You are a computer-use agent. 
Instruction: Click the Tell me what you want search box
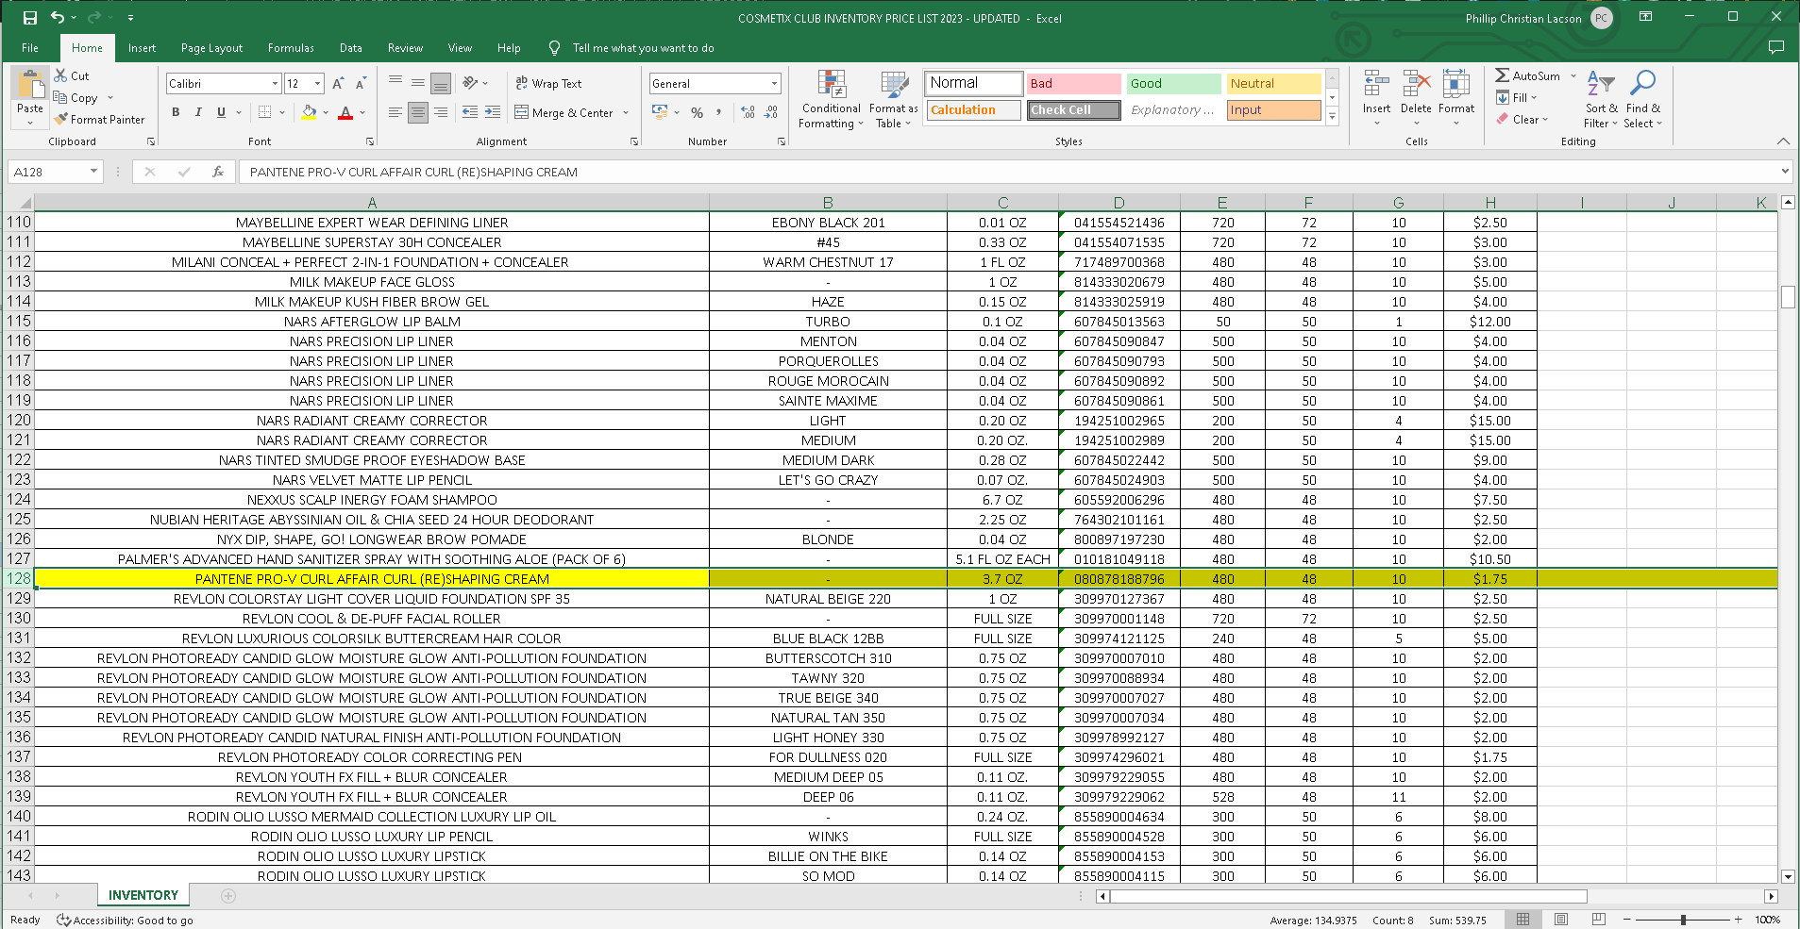pyautogui.click(x=643, y=48)
